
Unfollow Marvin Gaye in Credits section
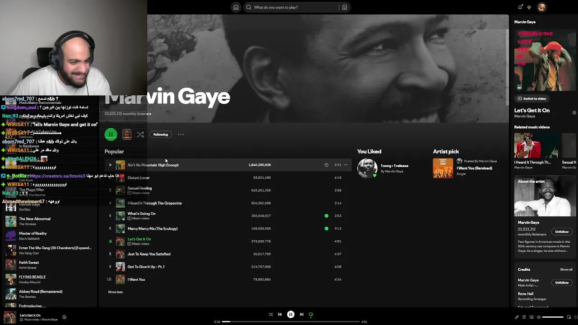point(562,283)
